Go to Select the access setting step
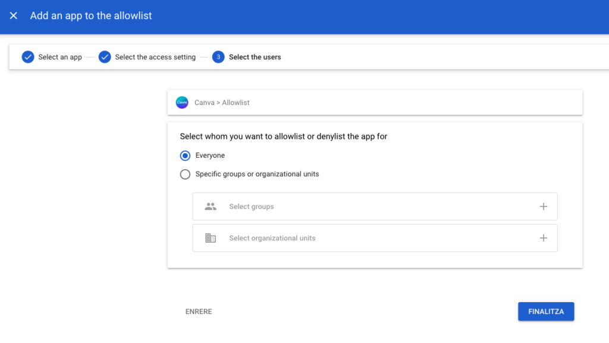The image size is (609, 343). coord(155,57)
